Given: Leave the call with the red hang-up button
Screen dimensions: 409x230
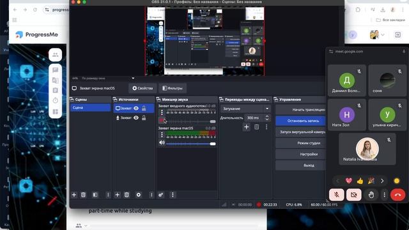Looking at the screenshot, I should click(397, 195).
